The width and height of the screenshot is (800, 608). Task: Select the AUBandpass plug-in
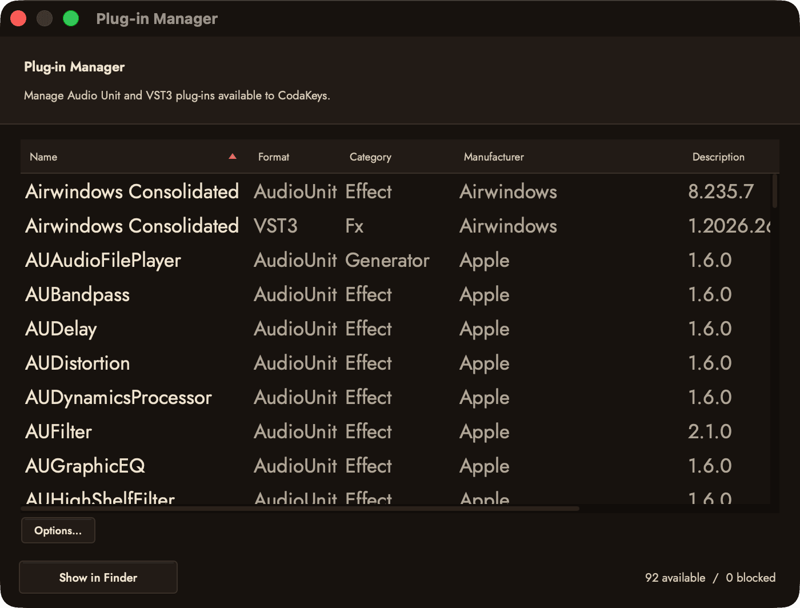(395, 294)
